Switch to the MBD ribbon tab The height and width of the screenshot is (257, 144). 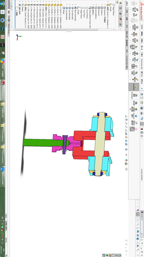coord(127,51)
